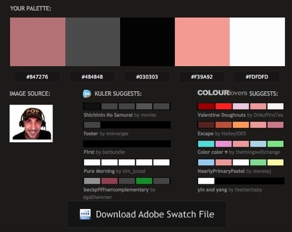The image size is (292, 232).
Task: Click author name batbundie
Action: click(x=114, y=152)
